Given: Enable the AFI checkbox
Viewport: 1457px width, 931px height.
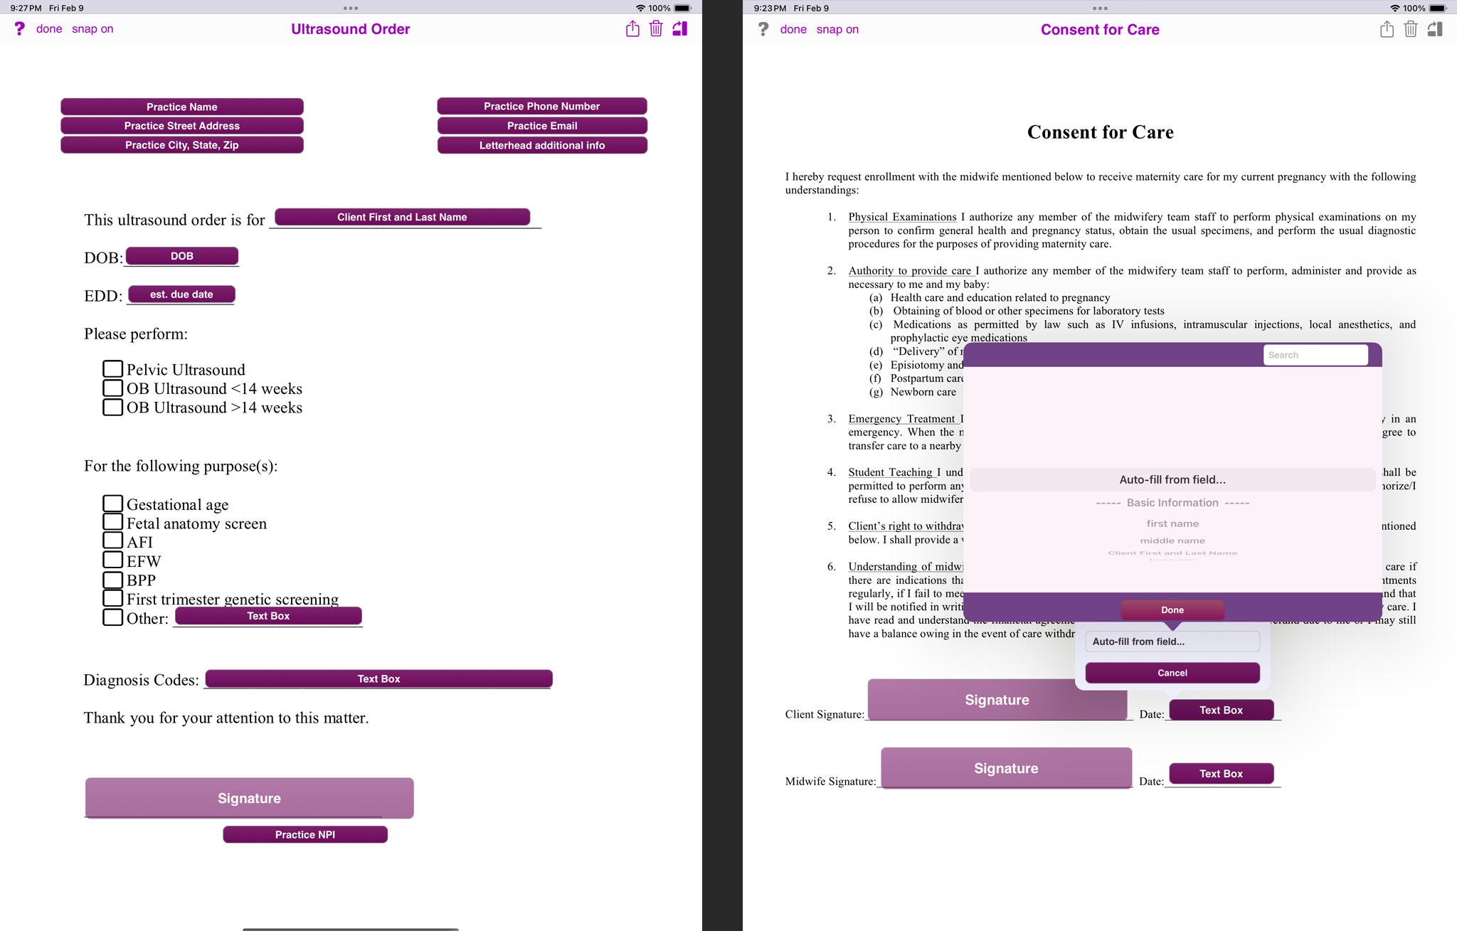Looking at the screenshot, I should [112, 541].
